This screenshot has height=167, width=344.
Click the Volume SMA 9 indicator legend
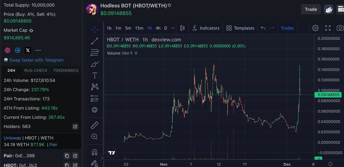coord(122,53)
